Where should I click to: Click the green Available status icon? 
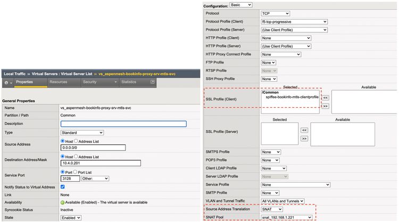(x=63, y=202)
